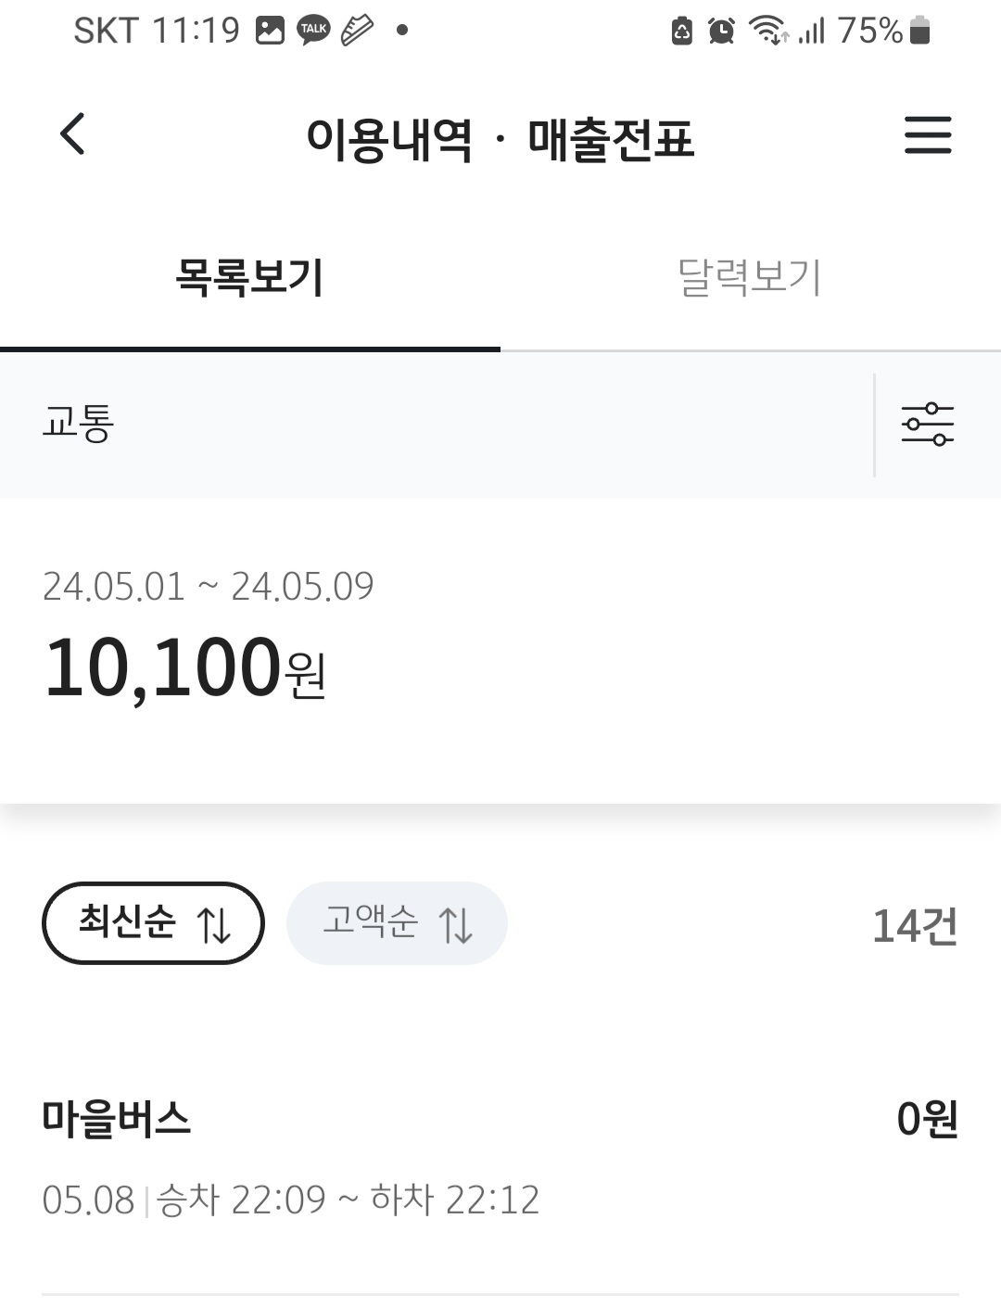
Task: Switch to the 목록보기 tab
Action: pyautogui.click(x=249, y=277)
